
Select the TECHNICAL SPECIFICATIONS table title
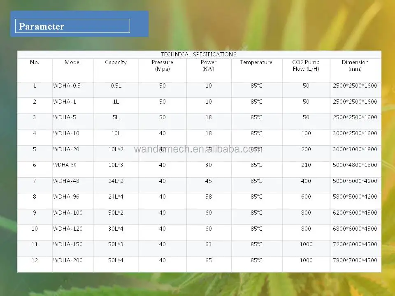(x=199, y=54)
